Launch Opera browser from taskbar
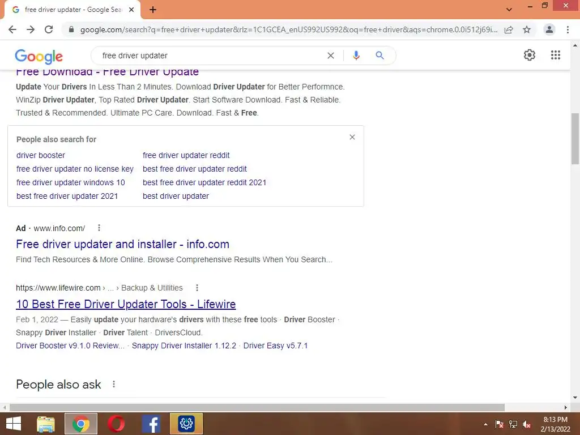This screenshot has width=580, height=435. [x=116, y=424]
